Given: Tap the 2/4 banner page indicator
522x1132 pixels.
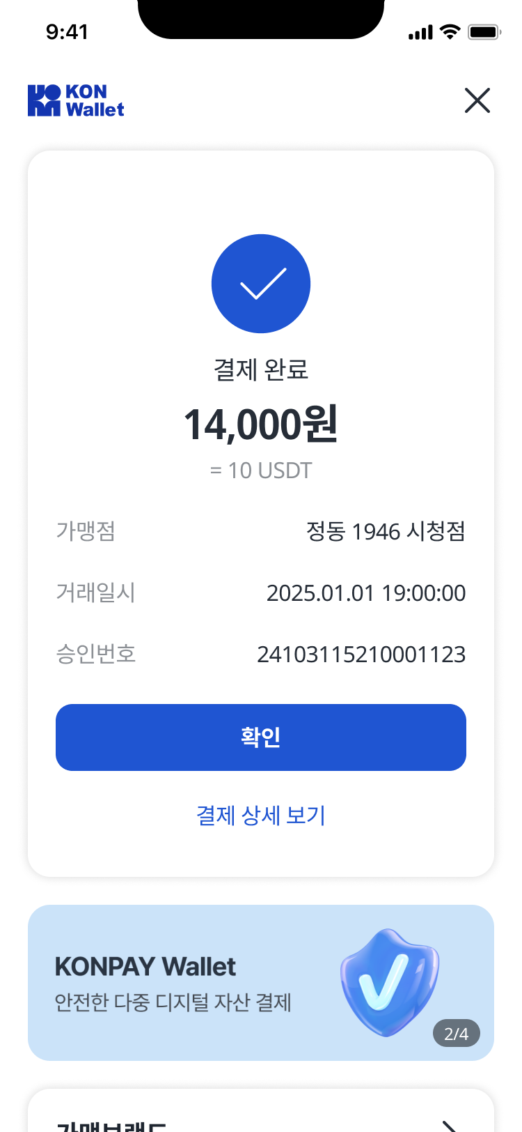Looking at the screenshot, I should (x=456, y=1034).
